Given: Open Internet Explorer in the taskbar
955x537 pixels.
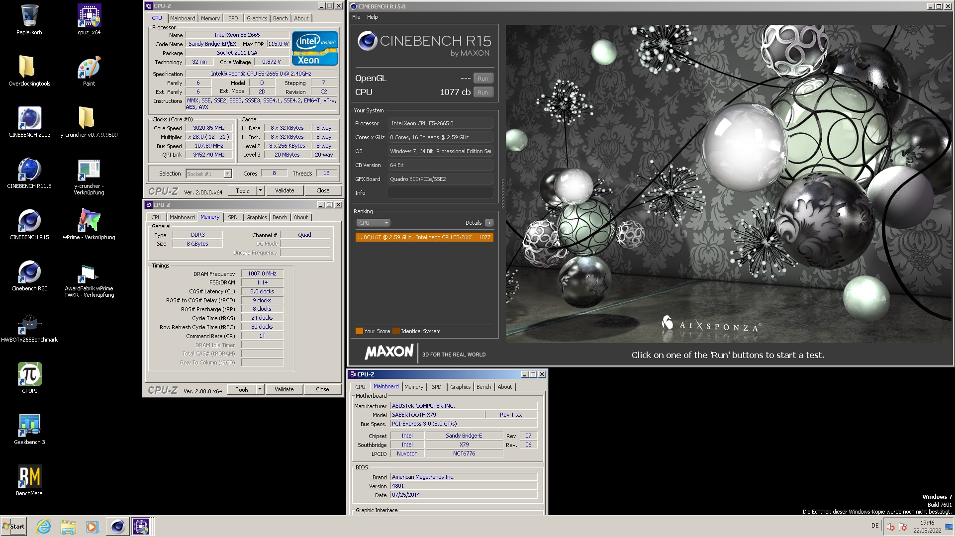Looking at the screenshot, I should tap(44, 527).
